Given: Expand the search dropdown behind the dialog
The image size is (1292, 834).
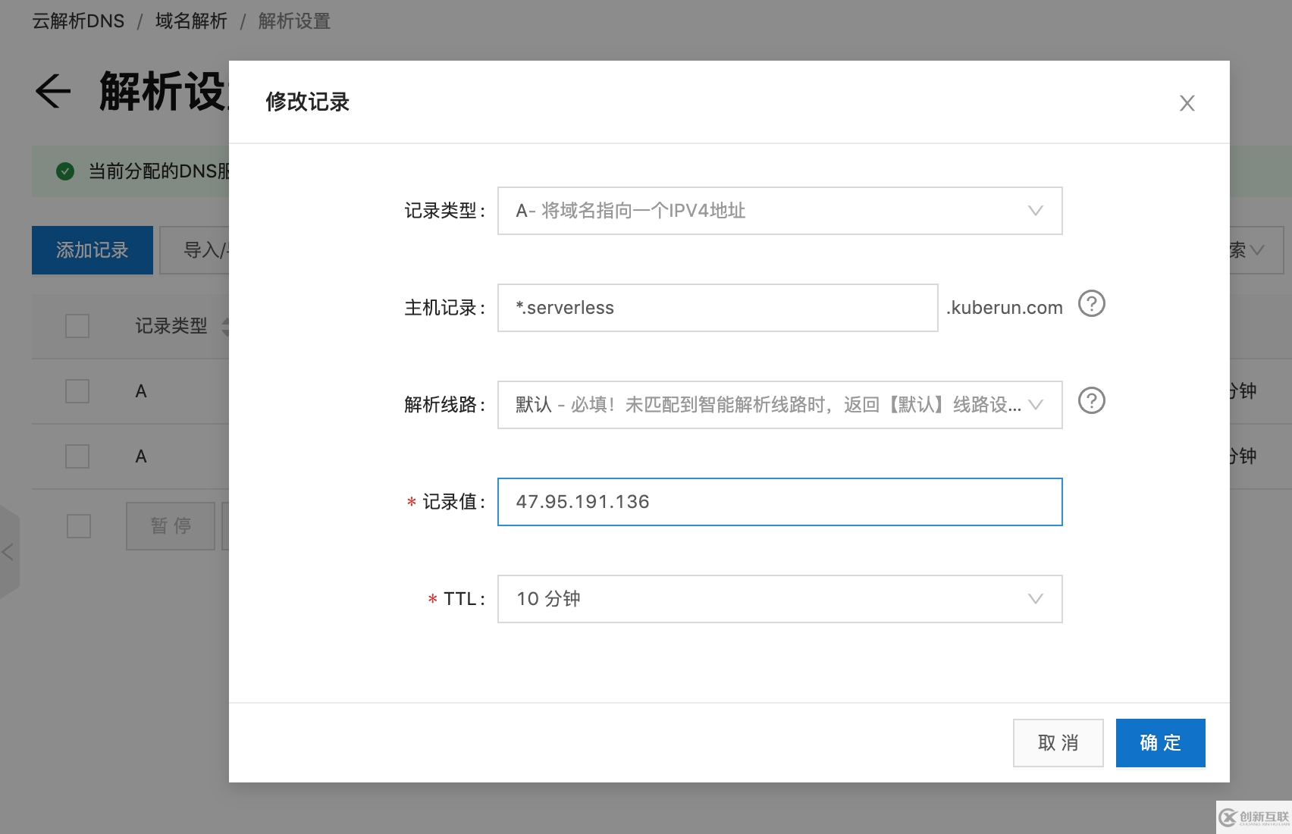Looking at the screenshot, I should point(1256,250).
